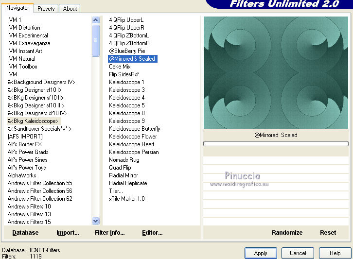Viewport: 353px width, 259px height.
Task: Click the category list scrollbar thumb
Action: [96, 40]
